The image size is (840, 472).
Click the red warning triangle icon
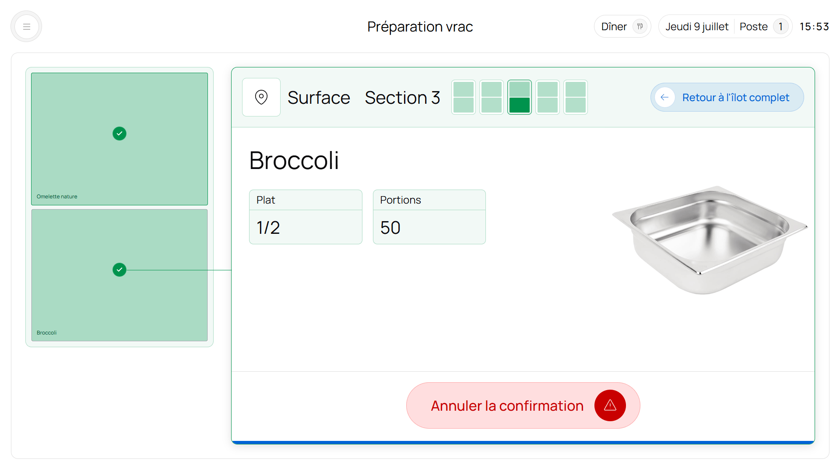pyautogui.click(x=610, y=405)
